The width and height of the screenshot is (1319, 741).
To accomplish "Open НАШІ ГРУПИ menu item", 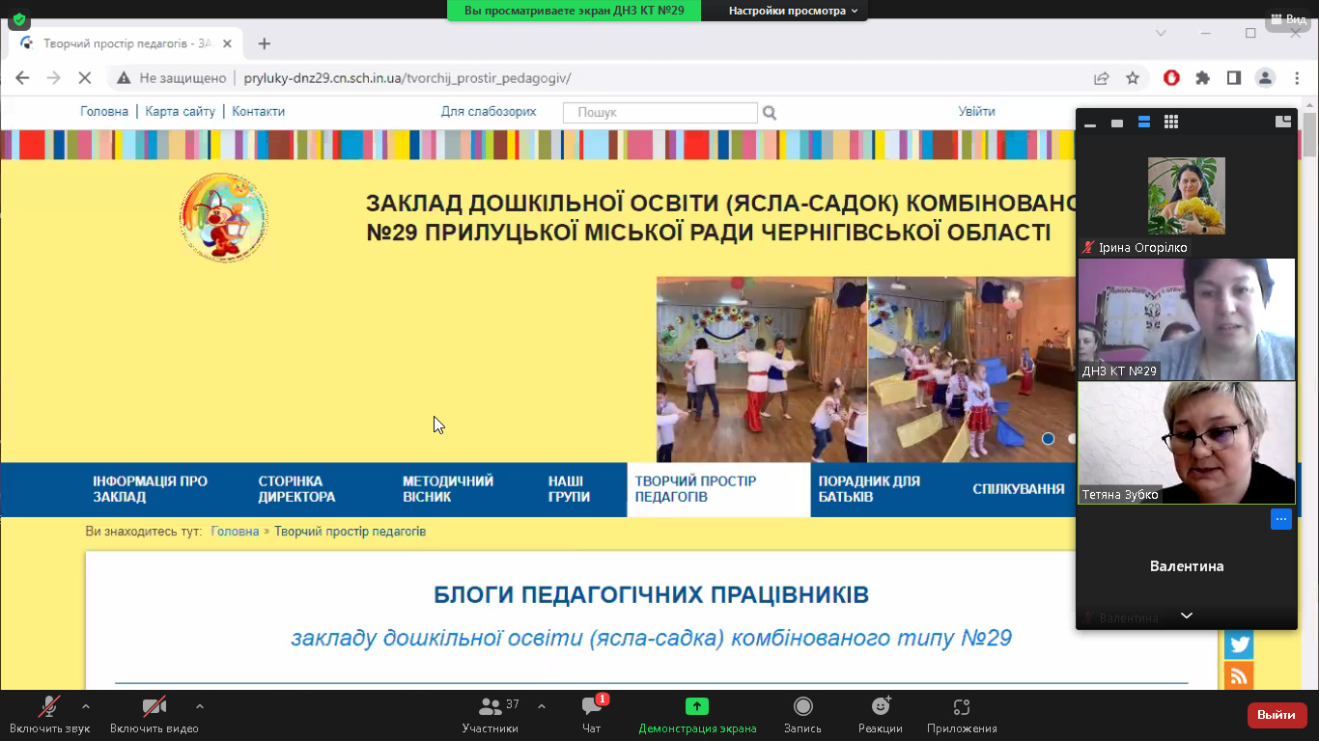I will coord(569,489).
